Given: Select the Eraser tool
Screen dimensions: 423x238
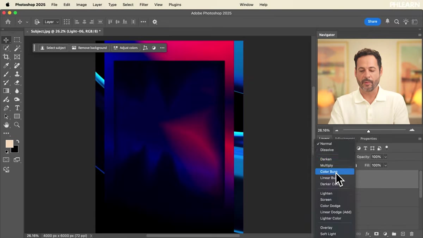Looking at the screenshot, I should 17,82.
